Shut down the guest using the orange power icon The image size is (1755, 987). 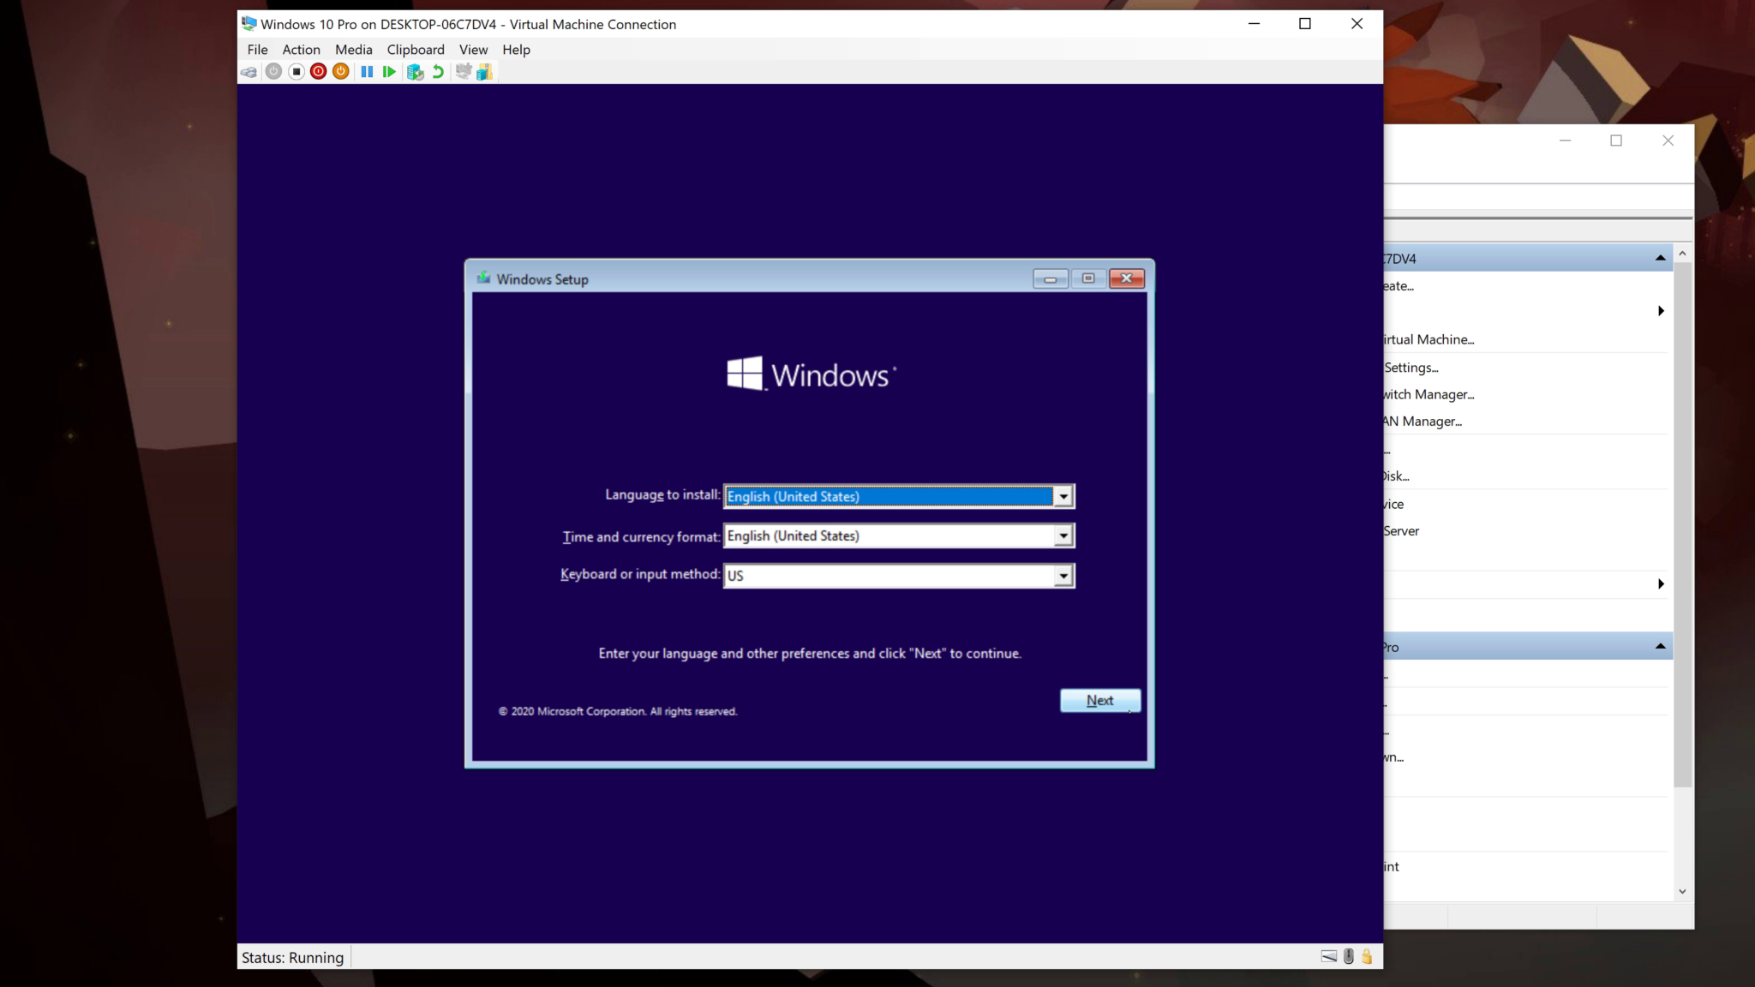tap(339, 71)
